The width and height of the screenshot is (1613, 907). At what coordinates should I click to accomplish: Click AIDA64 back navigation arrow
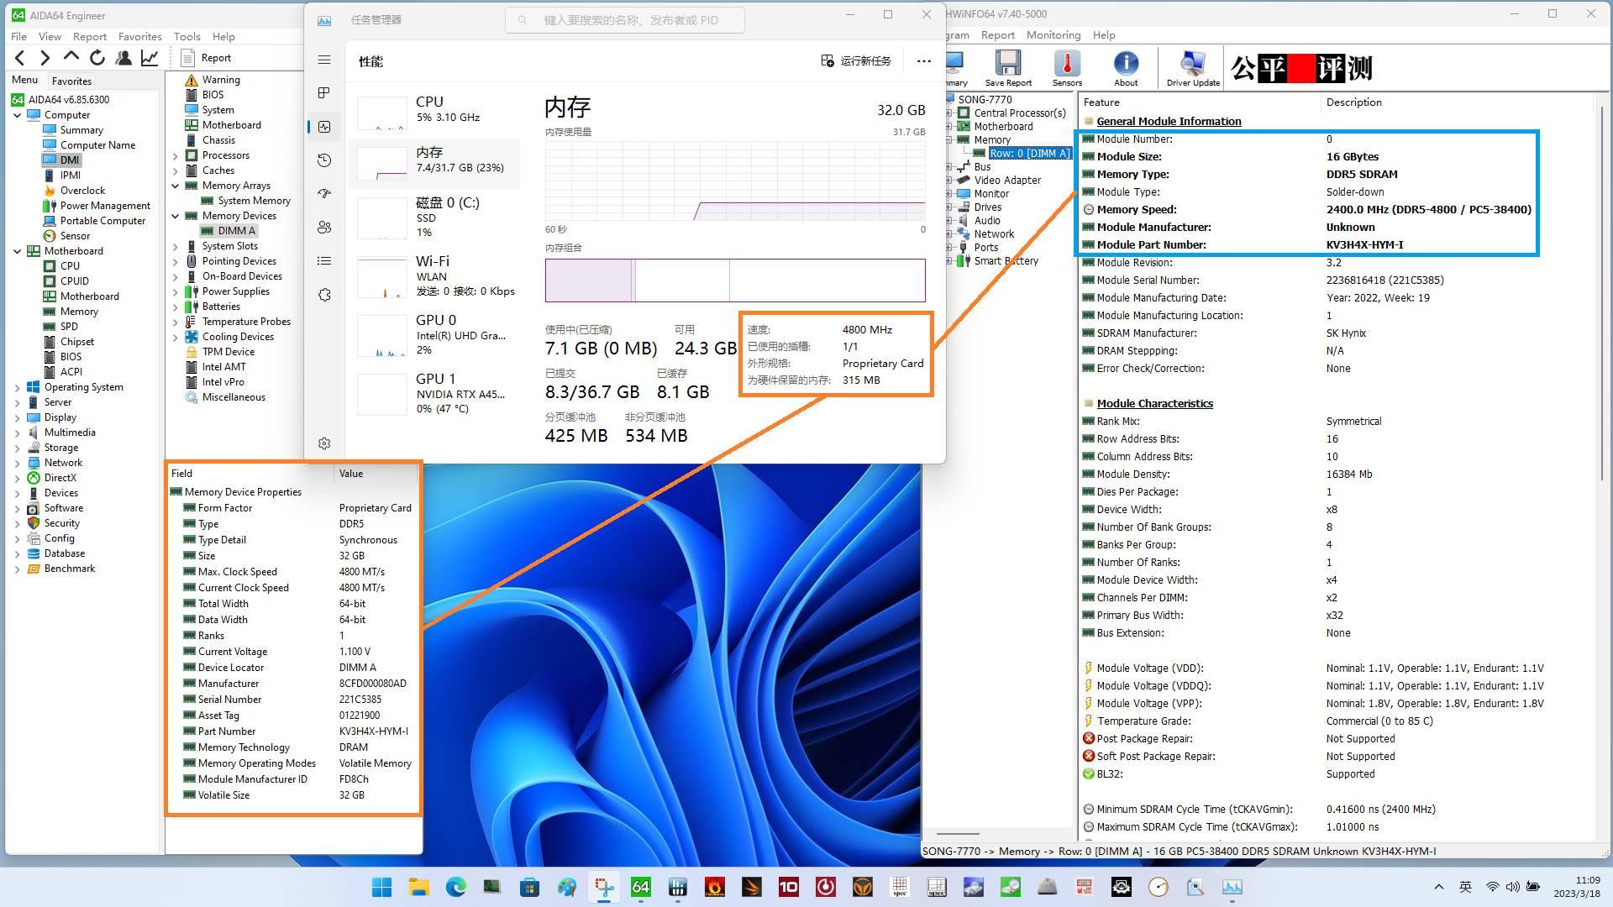click(x=20, y=58)
